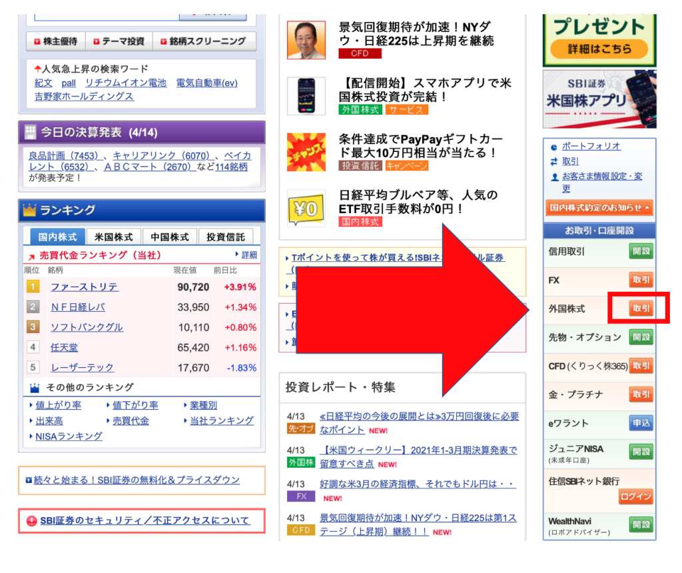The width and height of the screenshot is (682, 573).
Task: Open the 吉野家ホールディングス keyword link
Action: click(x=84, y=96)
